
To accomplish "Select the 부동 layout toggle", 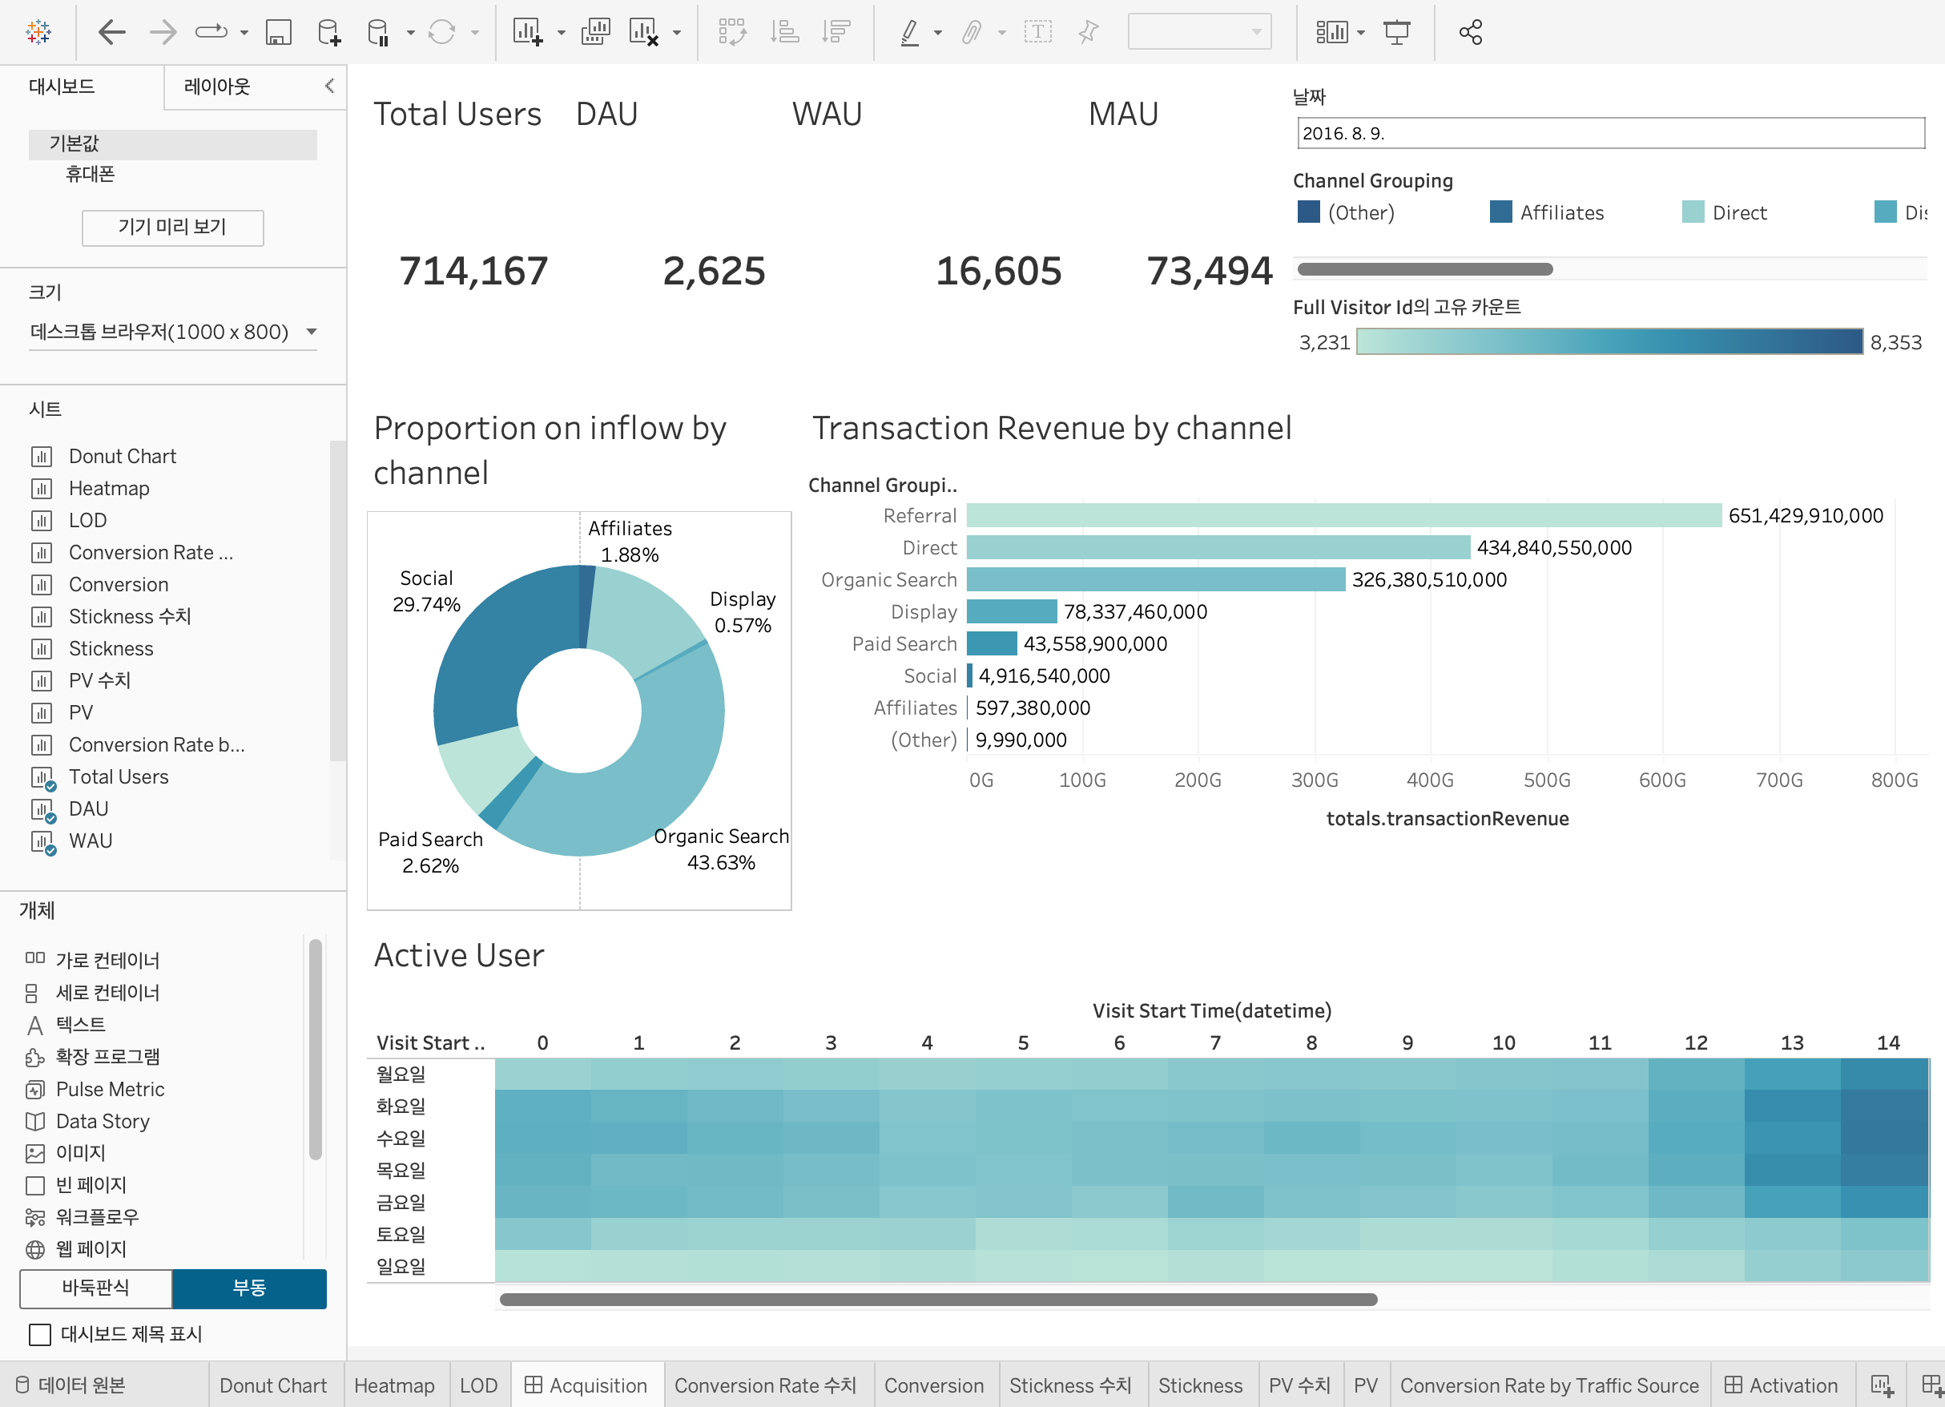I will 248,1288.
